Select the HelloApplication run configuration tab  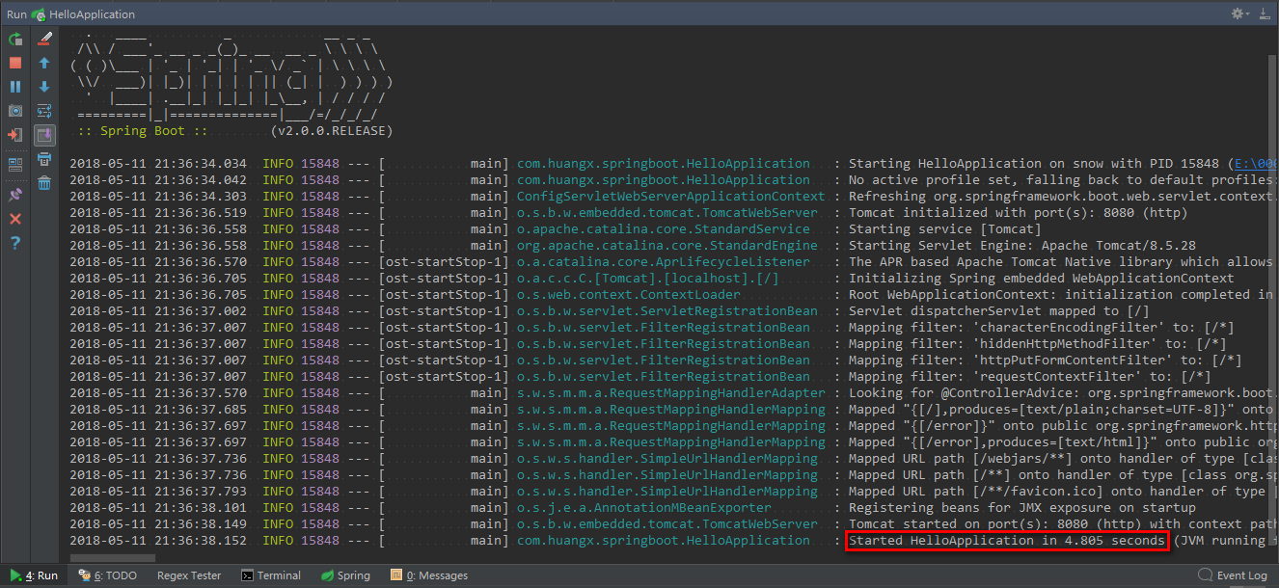tap(83, 14)
